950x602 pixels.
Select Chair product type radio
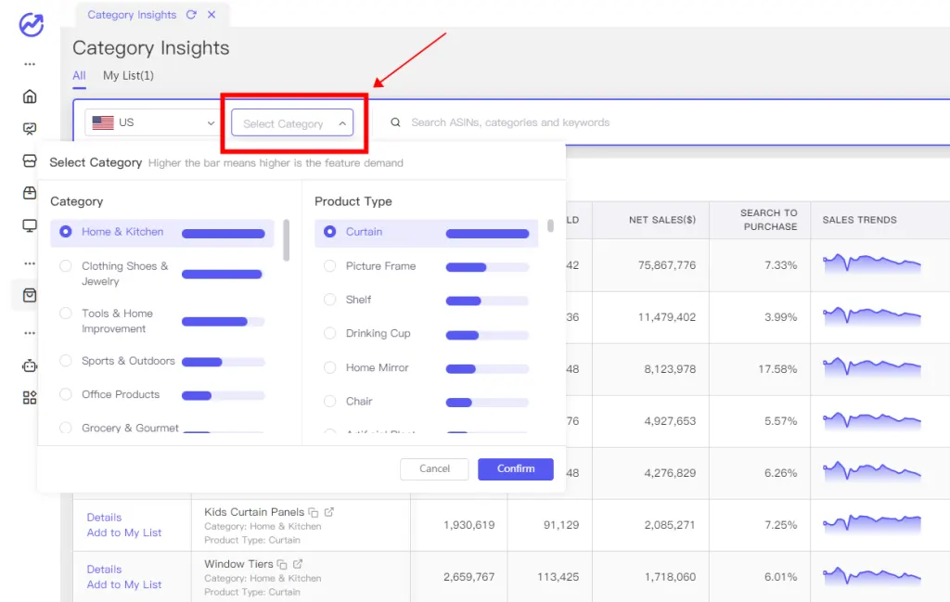click(x=329, y=401)
